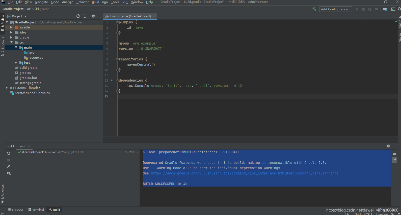Open Project Structure icon in toolbar
This screenshot has width=401, height=215.
[x=385, y=9]
